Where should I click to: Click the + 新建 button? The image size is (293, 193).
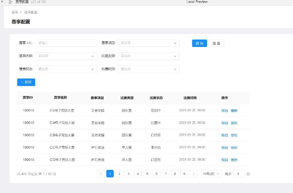pyautogui.click(x=26, y=82)
